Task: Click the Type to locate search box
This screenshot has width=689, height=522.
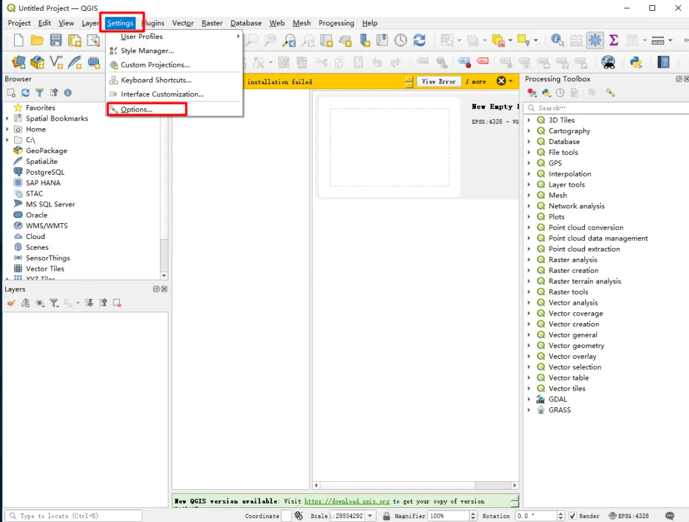Action: (73, 516)
